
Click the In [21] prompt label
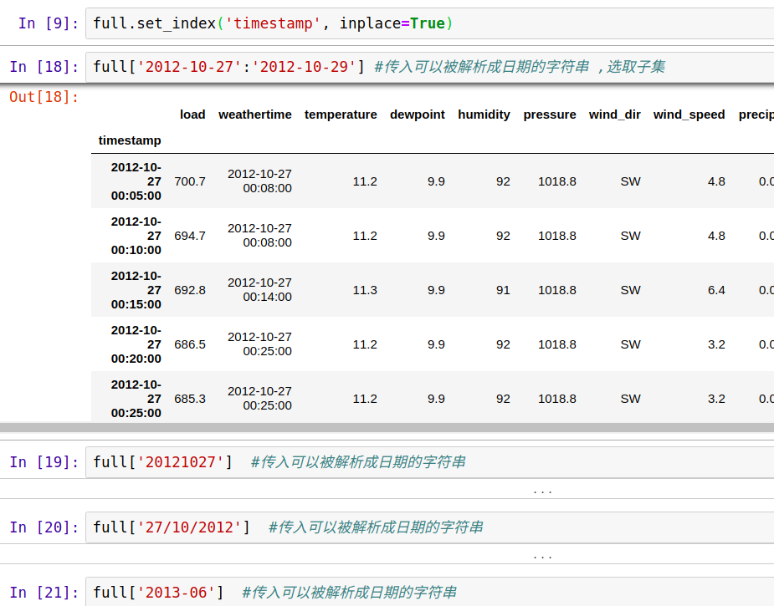44,592
